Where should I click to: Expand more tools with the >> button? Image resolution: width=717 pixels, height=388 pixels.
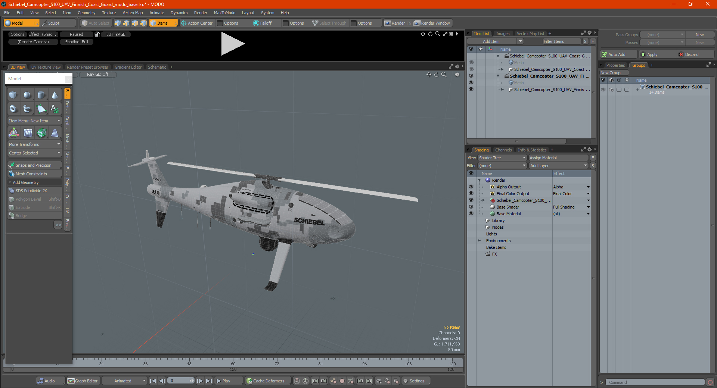click(58, 225)
